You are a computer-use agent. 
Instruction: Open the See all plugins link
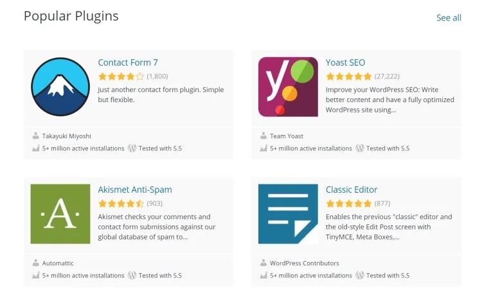449,18
